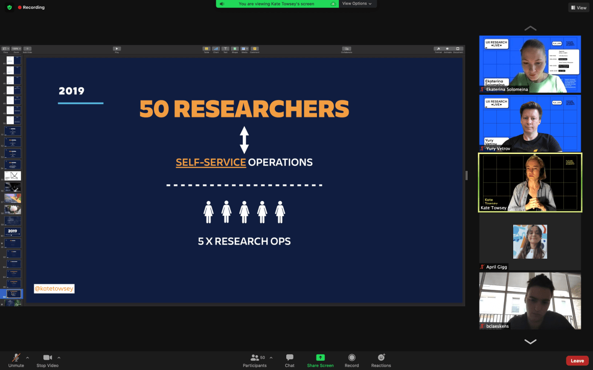Show next participants with the down chevron
The width and height of the screenshot is (593, 370).
(530, 341)
